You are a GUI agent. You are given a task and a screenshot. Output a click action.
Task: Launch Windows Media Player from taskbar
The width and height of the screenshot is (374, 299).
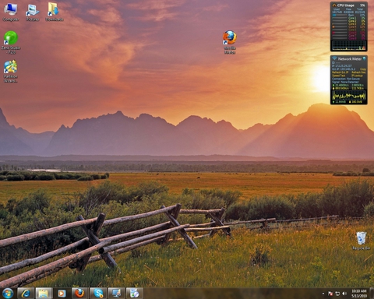62,294
